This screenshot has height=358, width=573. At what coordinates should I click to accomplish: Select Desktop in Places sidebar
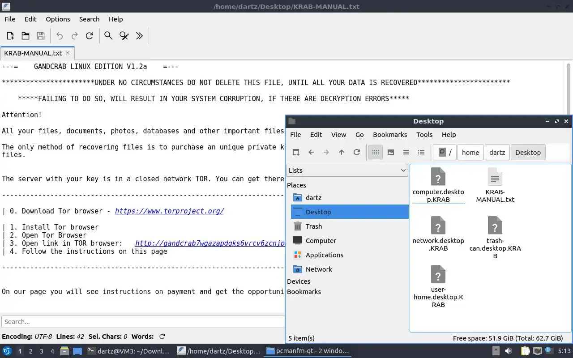click(x=350, y=212)
